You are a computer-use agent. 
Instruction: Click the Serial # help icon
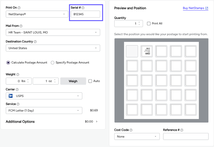(x=83, y=8)
